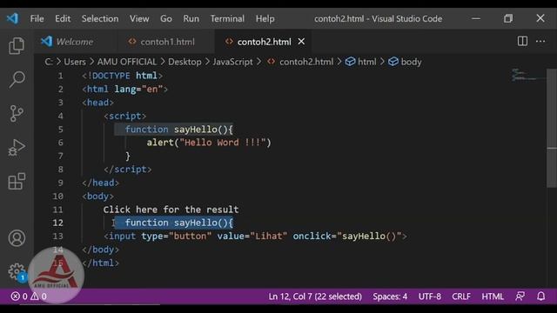Open the Extensions view

click(17, 182)
